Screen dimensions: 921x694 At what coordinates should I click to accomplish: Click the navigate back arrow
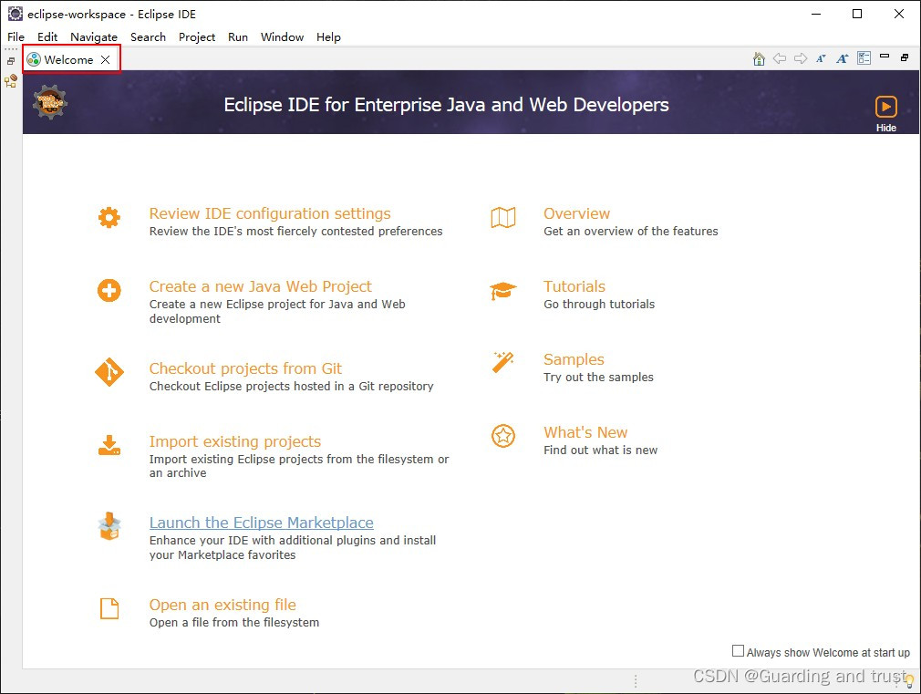click(780, 58)
